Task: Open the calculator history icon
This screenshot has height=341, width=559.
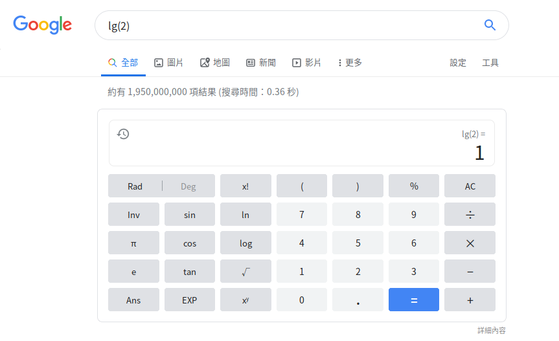Action: [x=123, y=134]
